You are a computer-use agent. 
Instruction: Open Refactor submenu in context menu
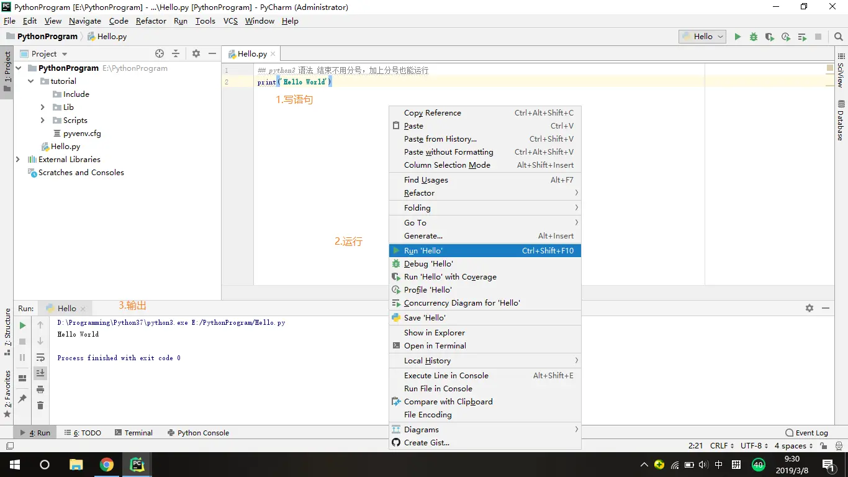tap(485, 193)
